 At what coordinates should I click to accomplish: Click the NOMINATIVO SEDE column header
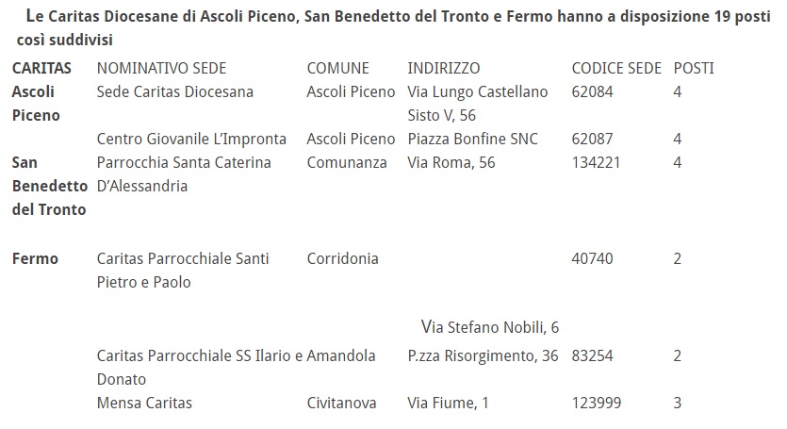pos(162,69)
